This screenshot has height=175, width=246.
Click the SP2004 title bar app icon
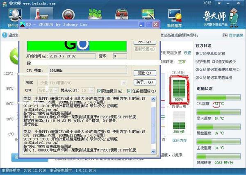23,24
